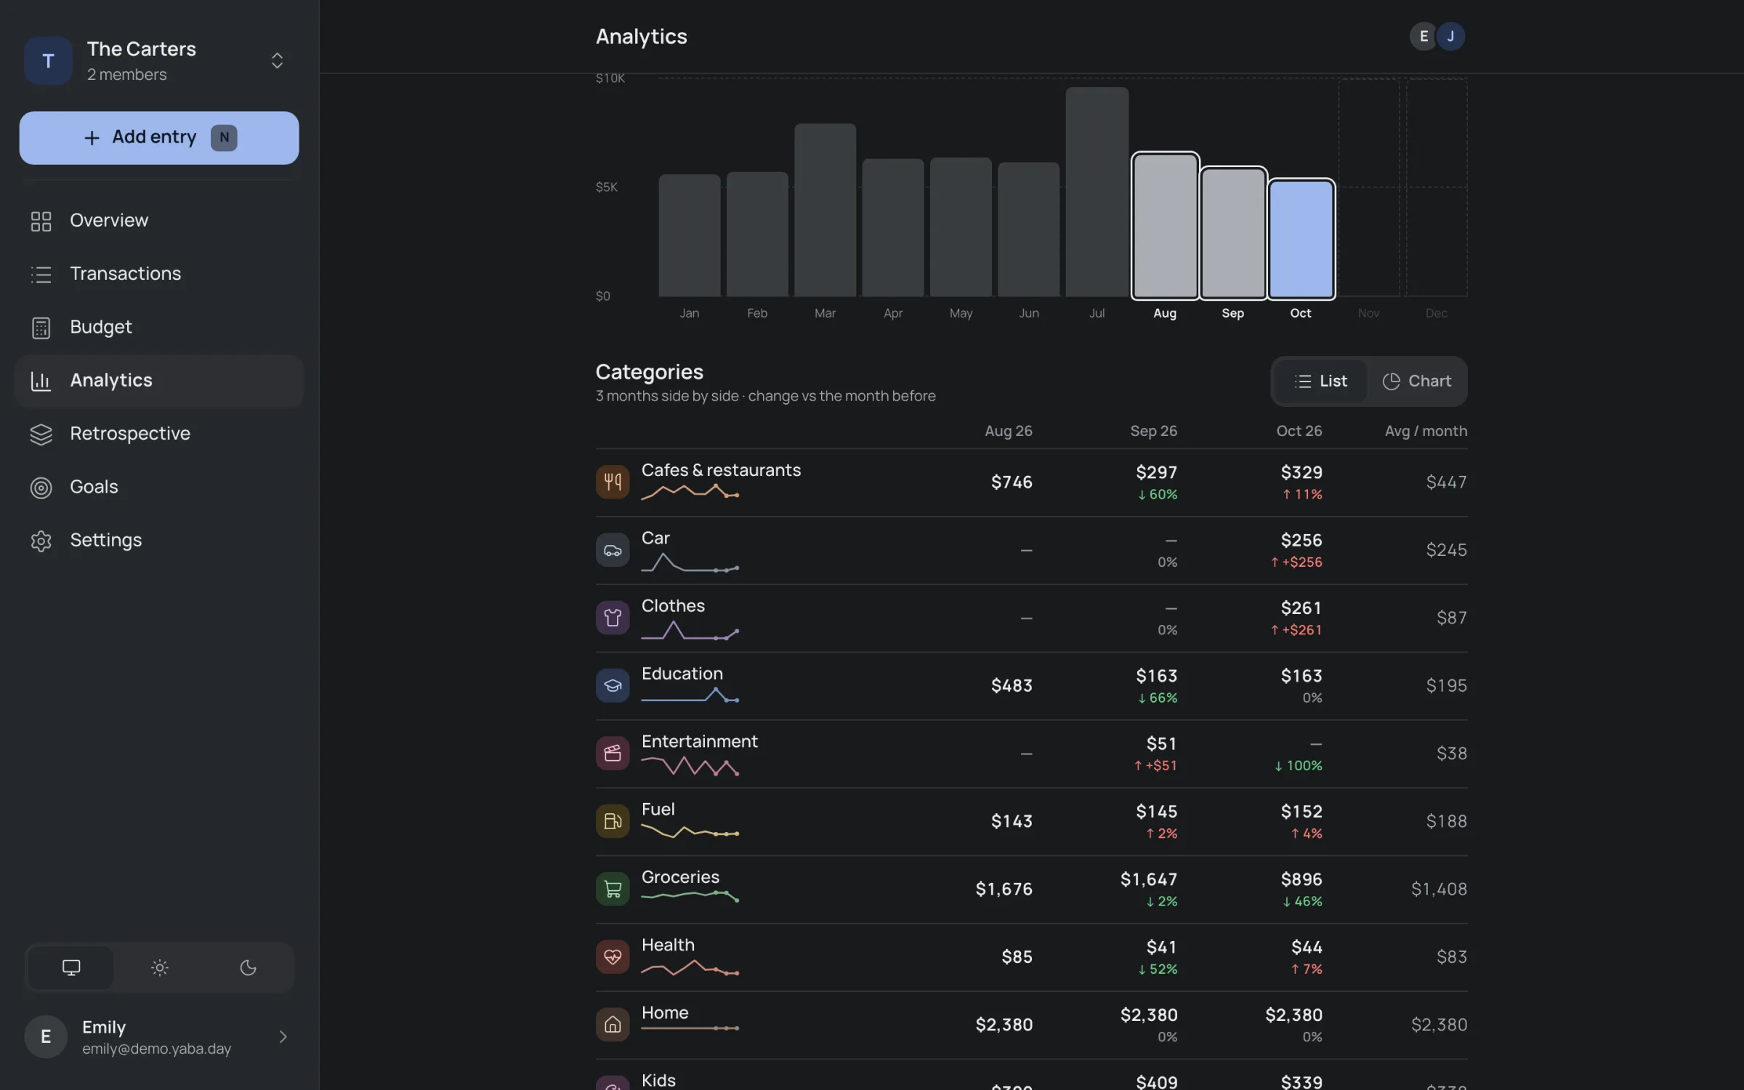This screenshot has width=1744, height=1090.
Task: Click the Groceries spending sparkline
Action: [x=690, y=895]
